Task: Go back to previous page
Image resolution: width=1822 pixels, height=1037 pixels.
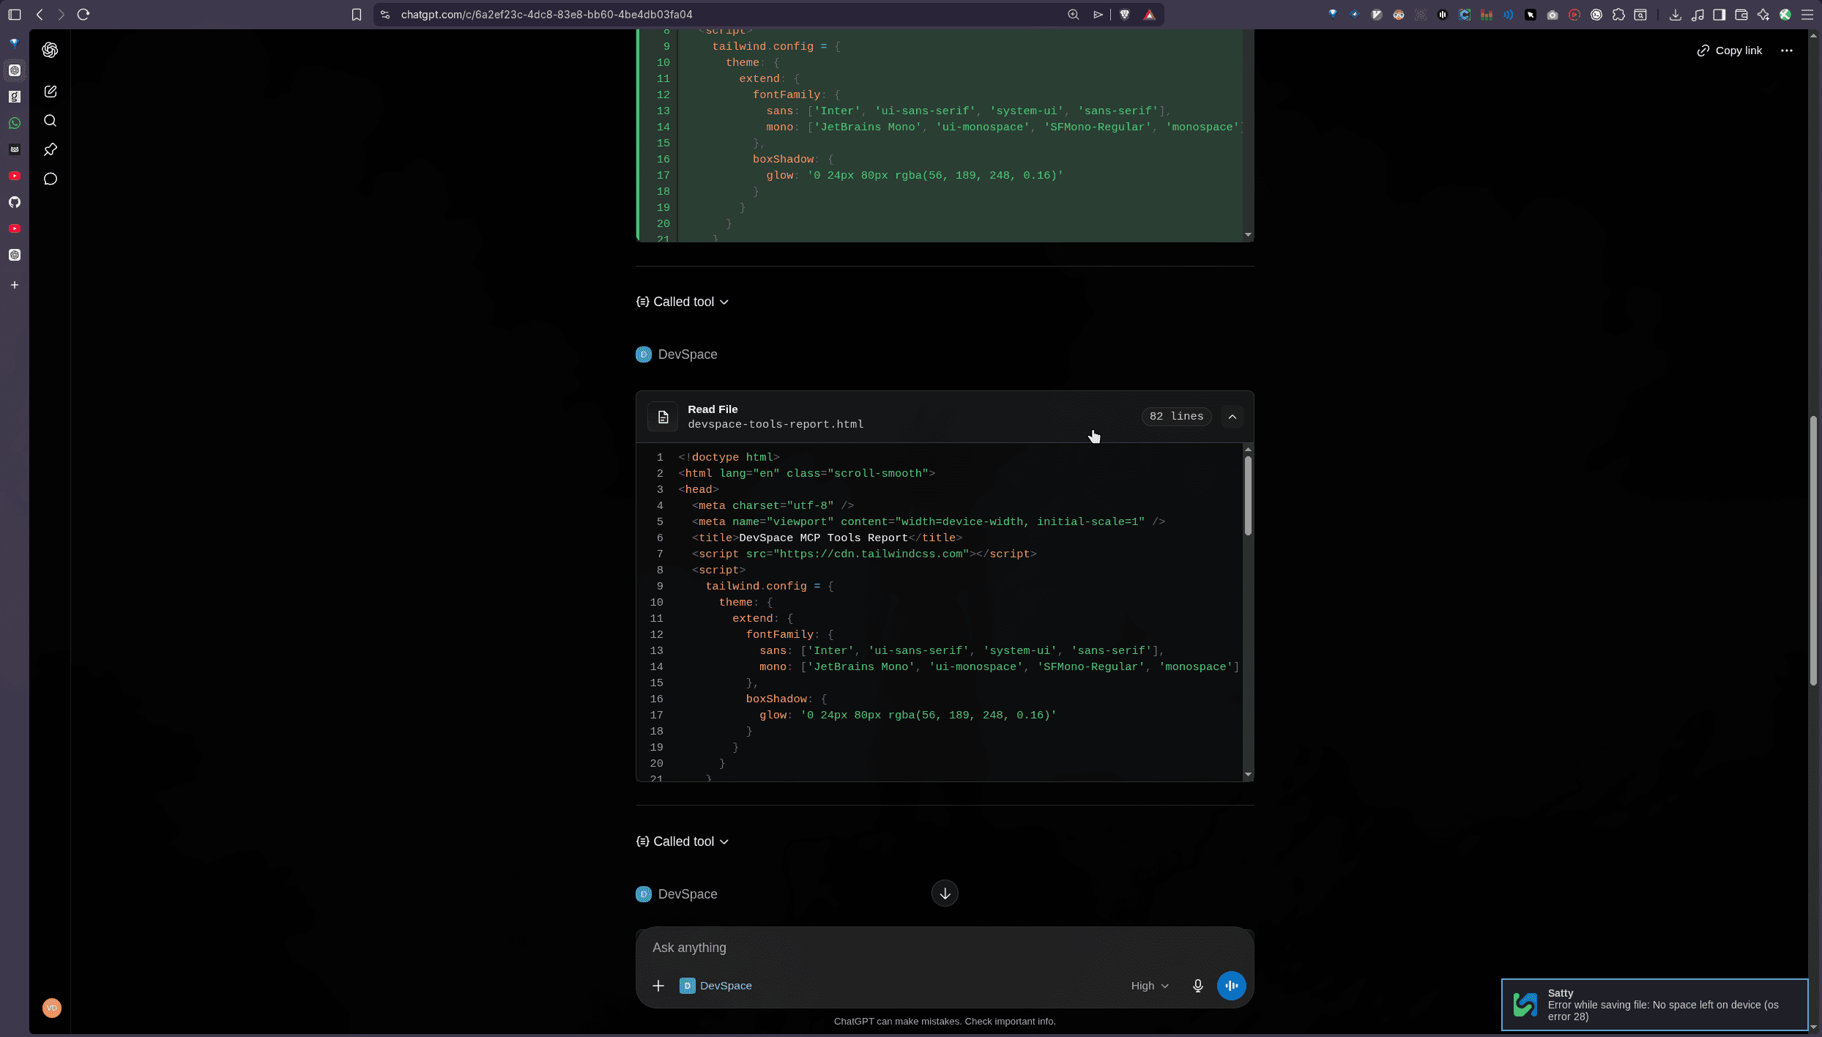Action: pos(40,14)
